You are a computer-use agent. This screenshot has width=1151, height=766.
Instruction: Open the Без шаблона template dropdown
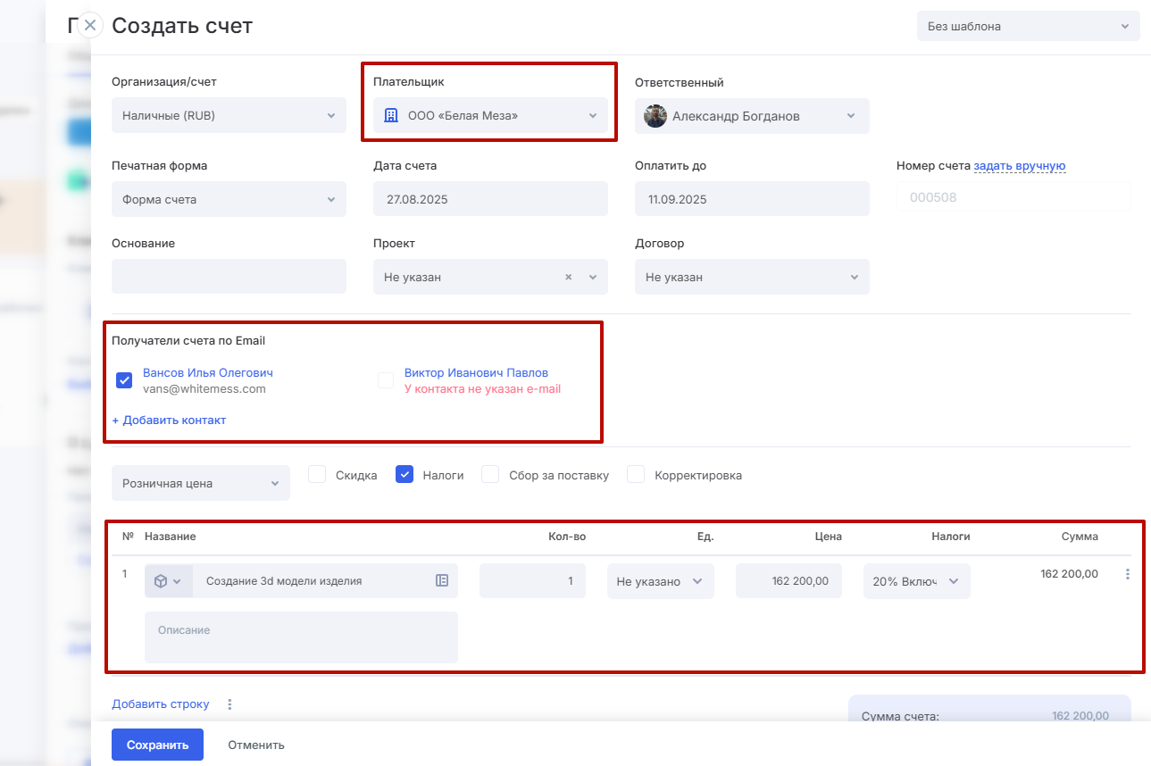click(x=1028, y=27)
